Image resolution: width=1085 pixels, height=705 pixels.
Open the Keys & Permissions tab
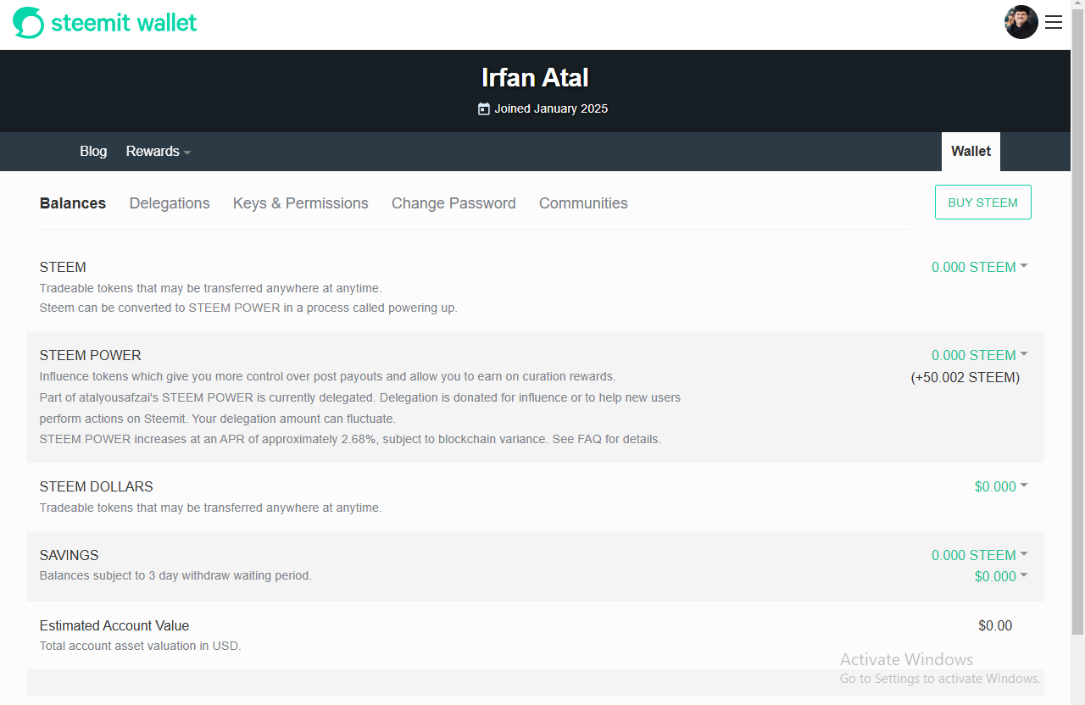pyautogui.click(x=300, y=203)
